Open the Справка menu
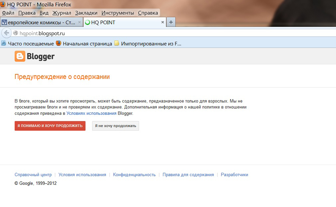This screenshot has width=336, height=207. (148, 13)
